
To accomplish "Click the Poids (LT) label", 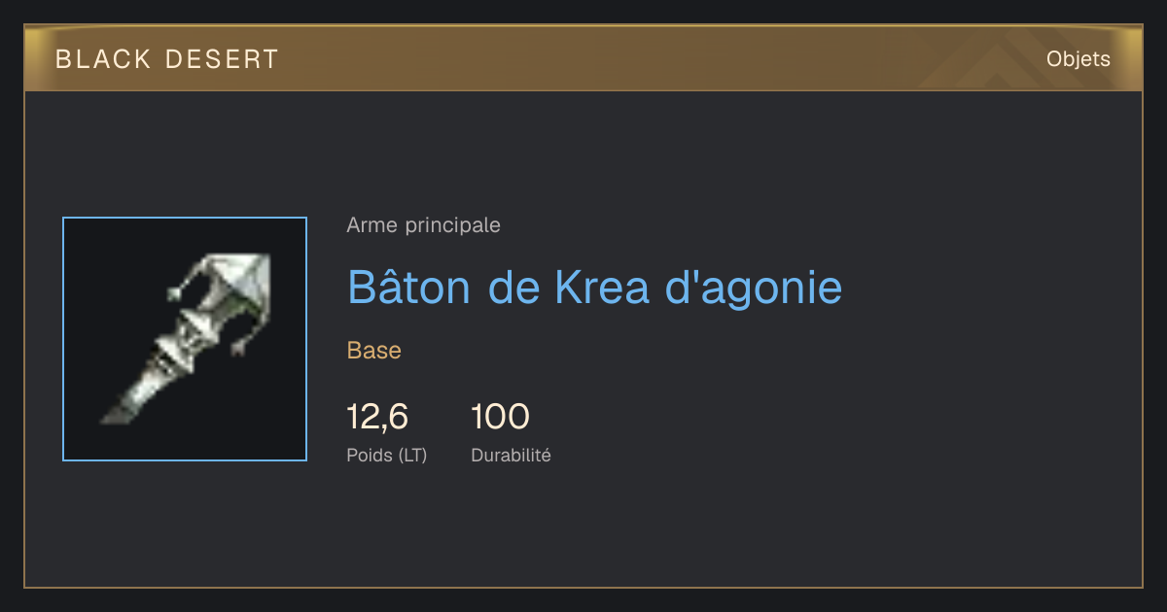I will (x=386, y=455).
